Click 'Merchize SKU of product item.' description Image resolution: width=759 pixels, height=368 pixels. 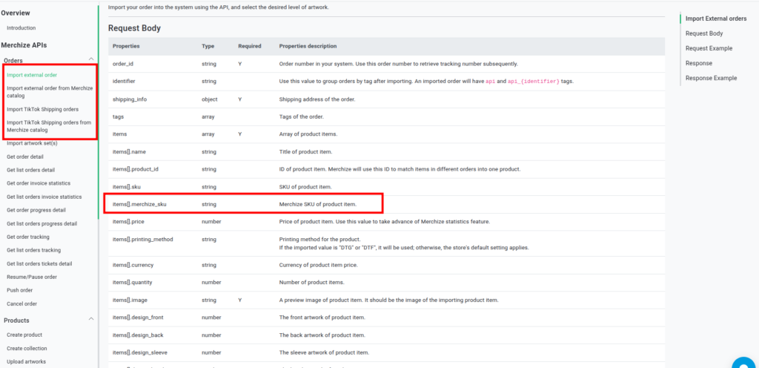pos(317,204)
